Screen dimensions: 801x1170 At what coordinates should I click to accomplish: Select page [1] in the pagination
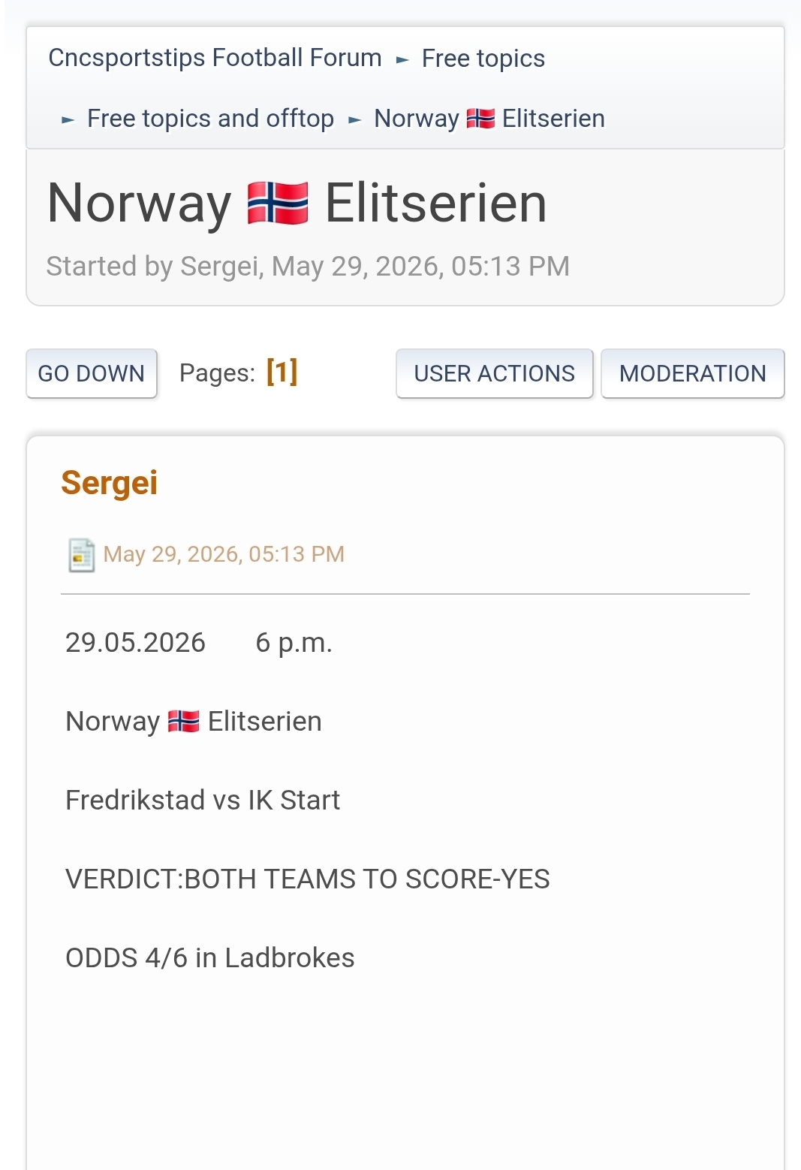pos(282,372)
